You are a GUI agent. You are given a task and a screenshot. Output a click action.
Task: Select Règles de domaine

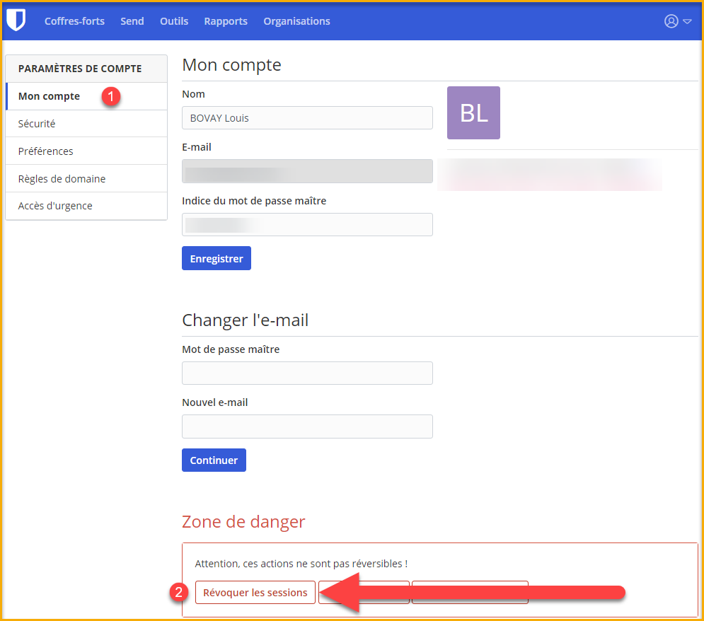62,179
